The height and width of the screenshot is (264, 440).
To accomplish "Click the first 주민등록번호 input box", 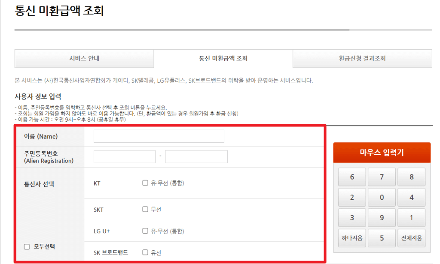I will (124, 156).
